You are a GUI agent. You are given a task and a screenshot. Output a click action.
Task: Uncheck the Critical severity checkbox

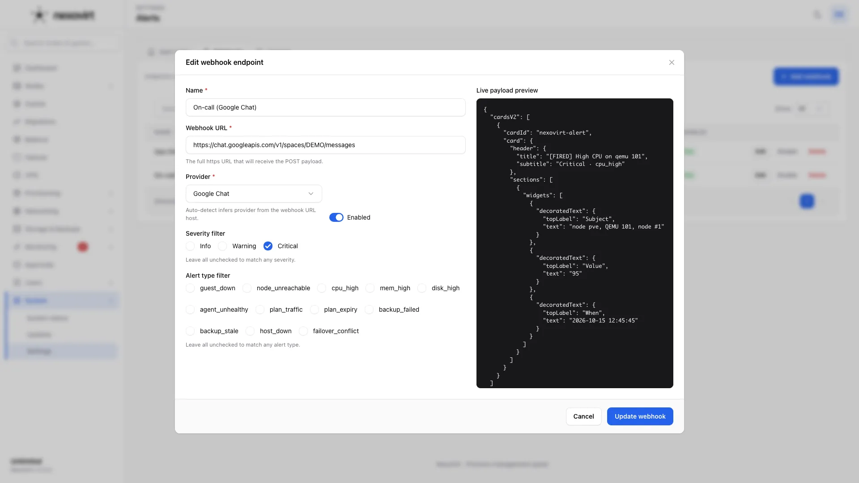click(268, 246)
